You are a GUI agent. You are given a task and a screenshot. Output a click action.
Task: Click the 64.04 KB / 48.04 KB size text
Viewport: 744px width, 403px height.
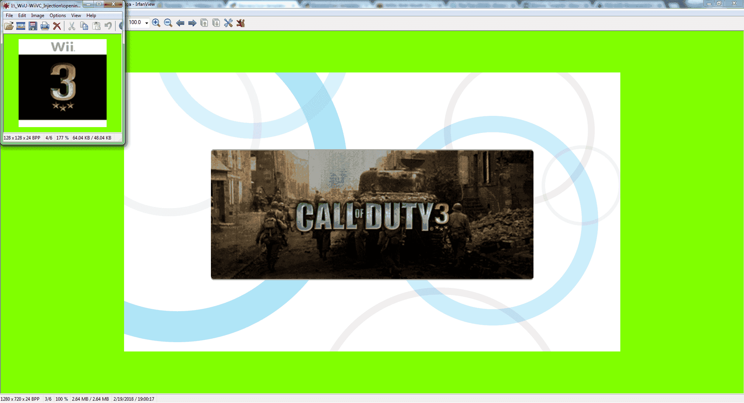pos(92,138)
